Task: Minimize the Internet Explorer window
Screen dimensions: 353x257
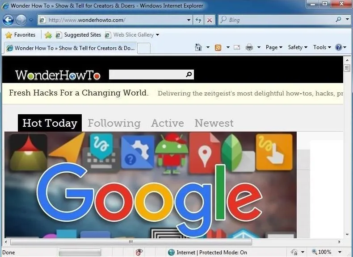Action: [x=313, y=4]
